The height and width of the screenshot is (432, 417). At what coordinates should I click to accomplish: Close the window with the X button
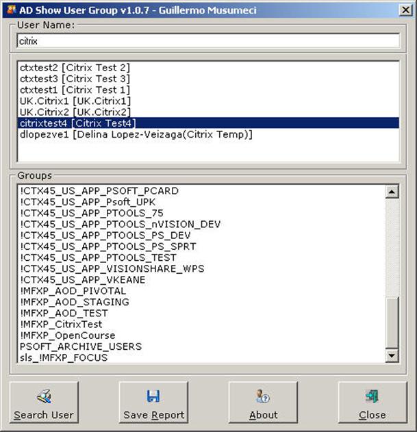[405, 10]
